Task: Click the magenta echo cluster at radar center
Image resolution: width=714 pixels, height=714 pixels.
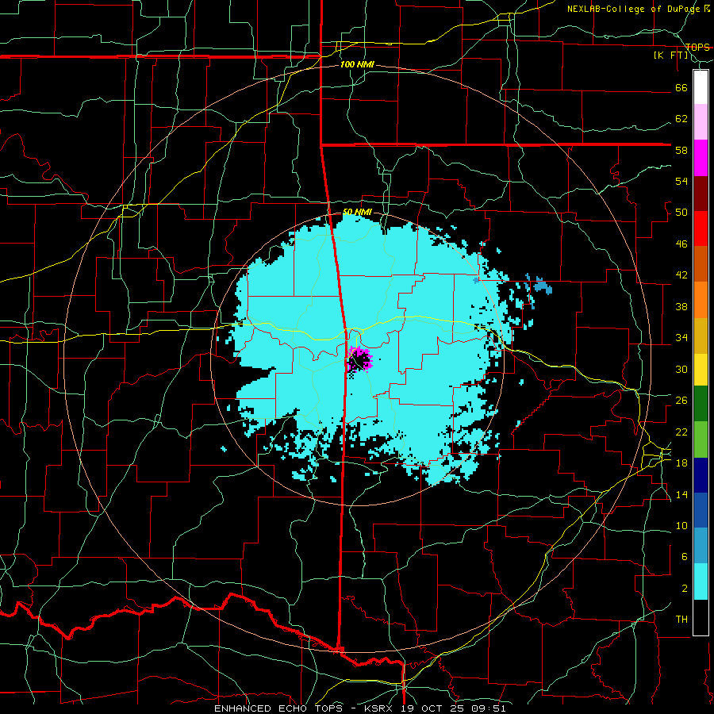Action: tap(359, 359)
